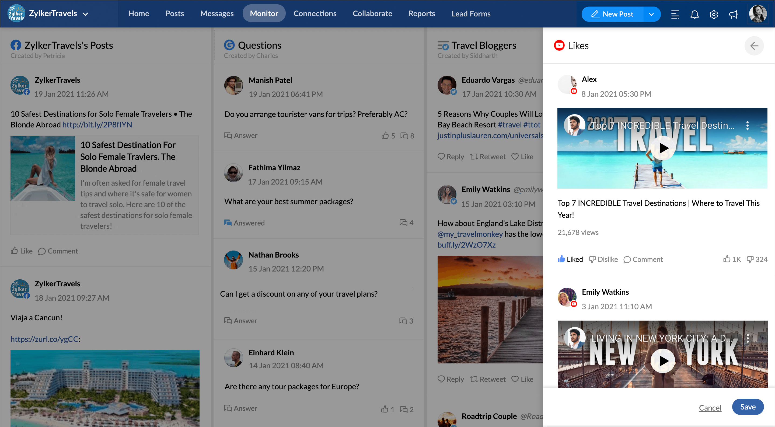Image resolution: width=775 pixels, height=427 pixels.
Task: Click the back arrow in Likes panel
Action: 754,46
